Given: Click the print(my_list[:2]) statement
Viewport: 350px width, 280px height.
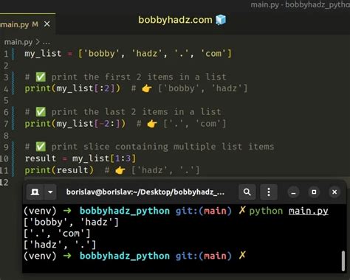Looking at the screenshot, I should coord(72,88).
